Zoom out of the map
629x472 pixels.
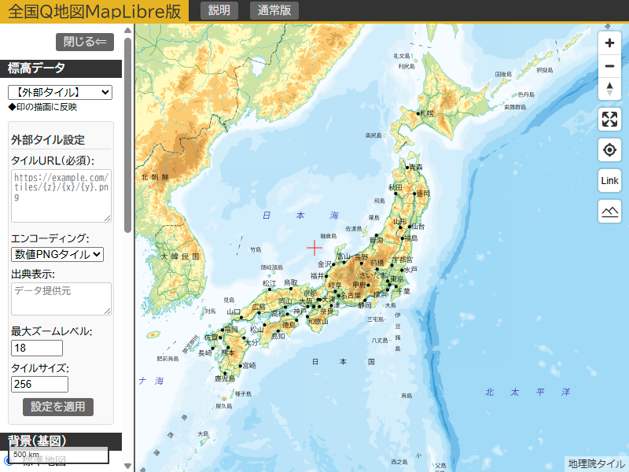(x=609, y=66)
